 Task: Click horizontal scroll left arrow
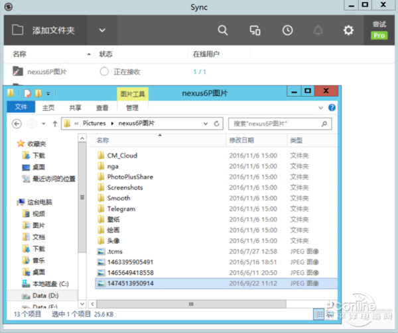point(92,304)
